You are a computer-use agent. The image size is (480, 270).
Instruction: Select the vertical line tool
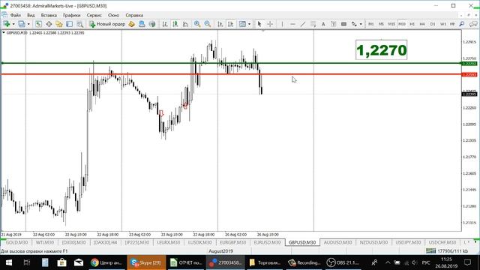pyautogui.click(x=282, y=24)
